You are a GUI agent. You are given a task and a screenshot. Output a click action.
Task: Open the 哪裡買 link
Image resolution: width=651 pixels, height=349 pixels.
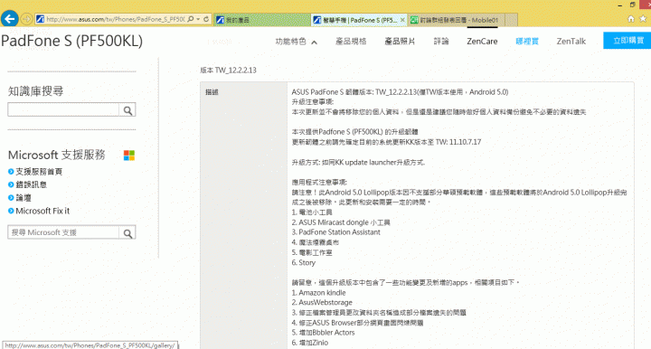(x=527, y=41)
